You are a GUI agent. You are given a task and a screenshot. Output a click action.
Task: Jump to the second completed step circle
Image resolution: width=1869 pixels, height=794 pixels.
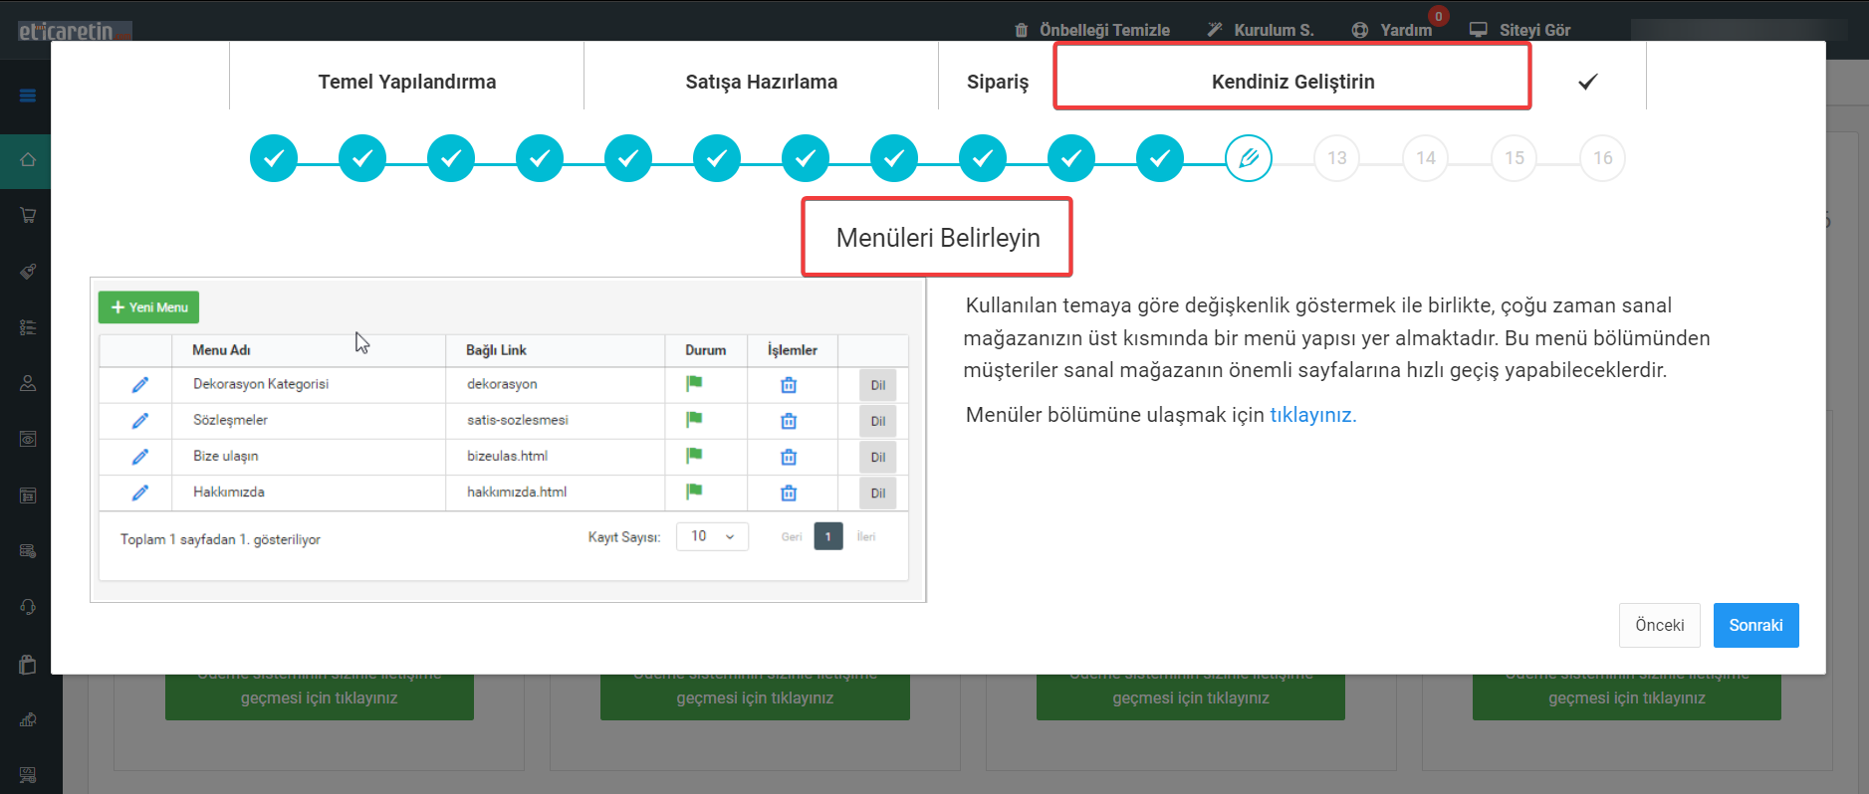tap(362, 158)
